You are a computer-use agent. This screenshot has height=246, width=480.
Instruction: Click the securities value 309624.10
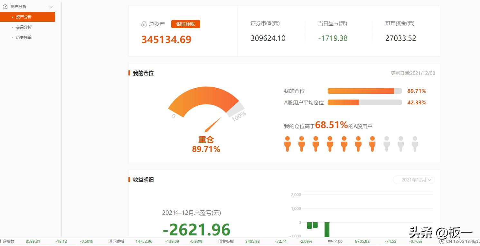pyautogui.click(x=268, y=38)
